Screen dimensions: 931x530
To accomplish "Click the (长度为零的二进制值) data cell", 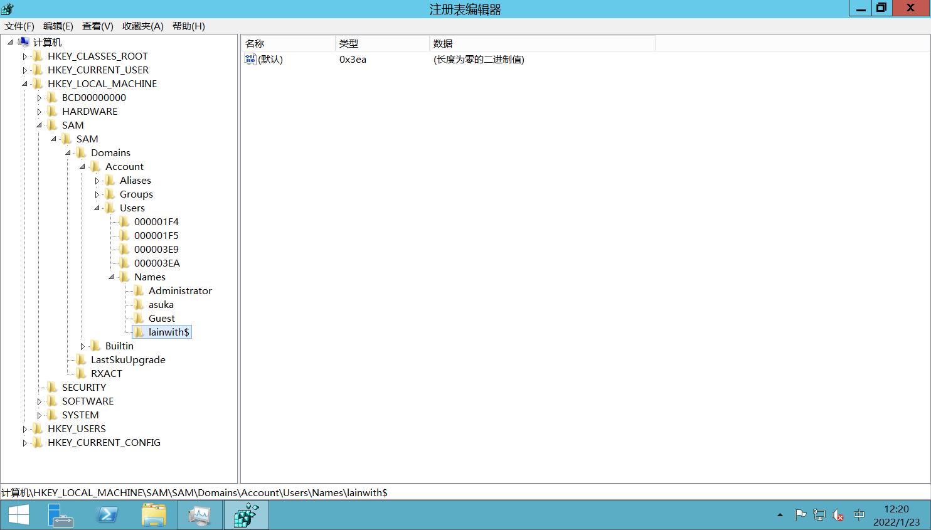I will pyautogui.click(x=479, y=59).
